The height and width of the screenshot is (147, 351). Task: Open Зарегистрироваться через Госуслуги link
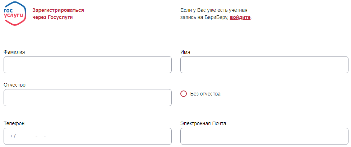[58, 14]
